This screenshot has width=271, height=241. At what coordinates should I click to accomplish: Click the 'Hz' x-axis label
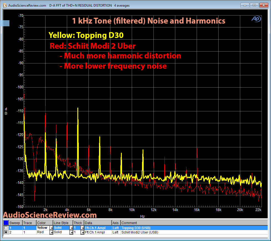(142, 217)
